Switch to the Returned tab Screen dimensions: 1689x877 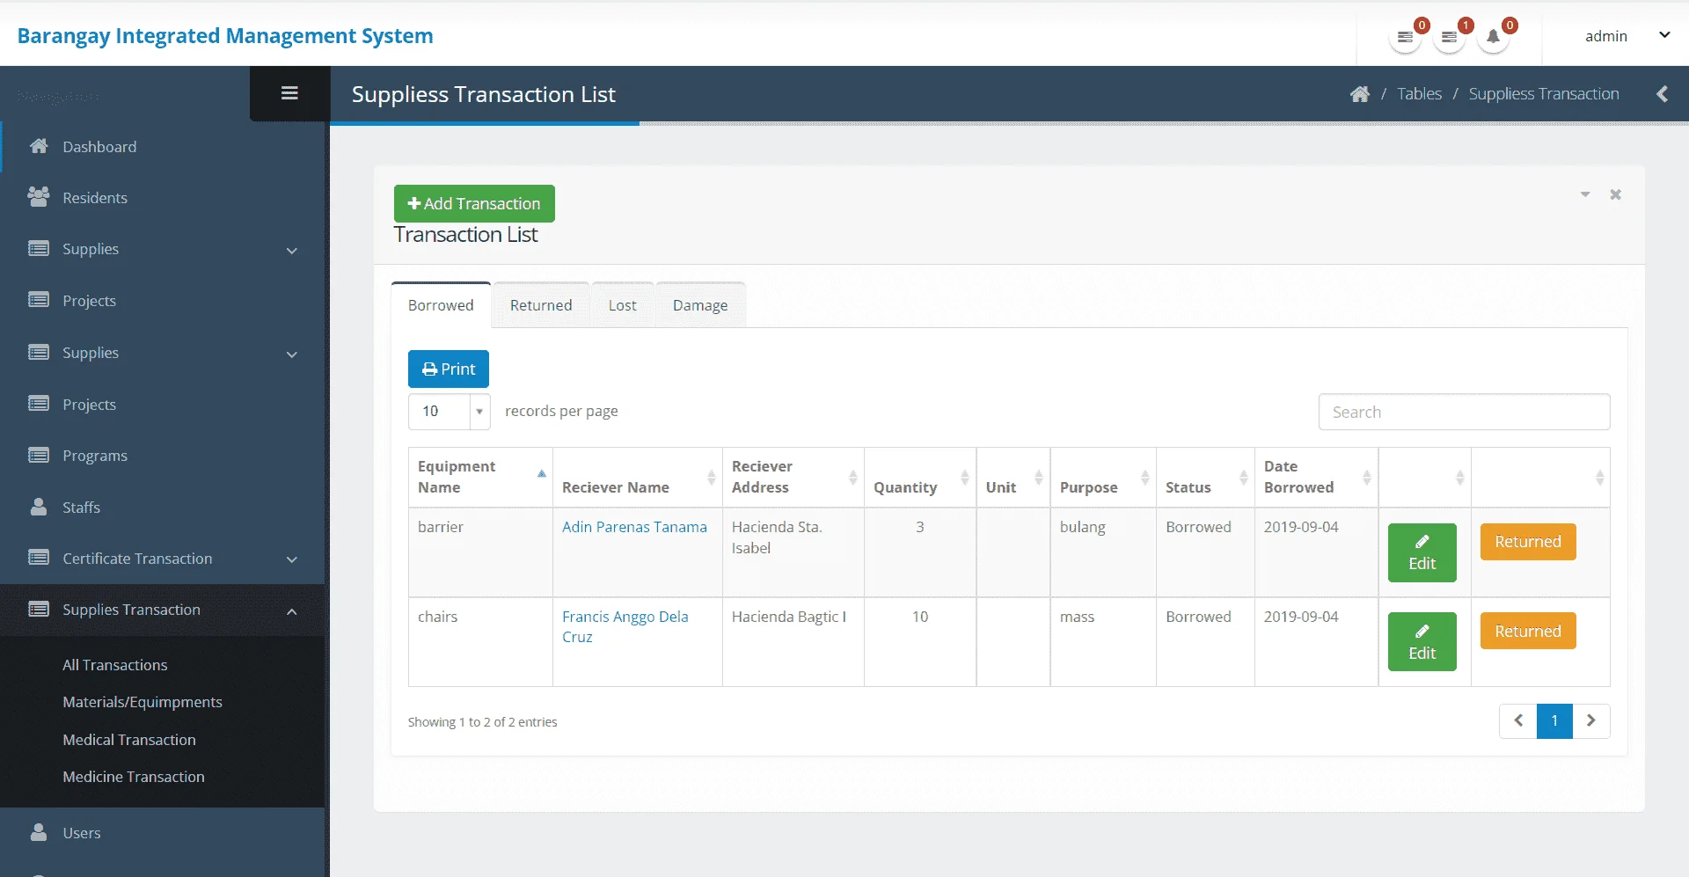pyautogui.click(x=541, y=305)
